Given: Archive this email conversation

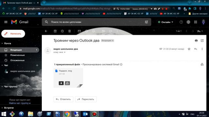Looking at the screenshot, I should [x=55, y=31].
